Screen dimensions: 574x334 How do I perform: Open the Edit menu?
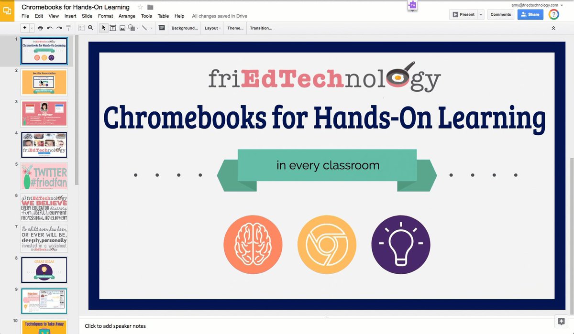[x=39, y=16]
